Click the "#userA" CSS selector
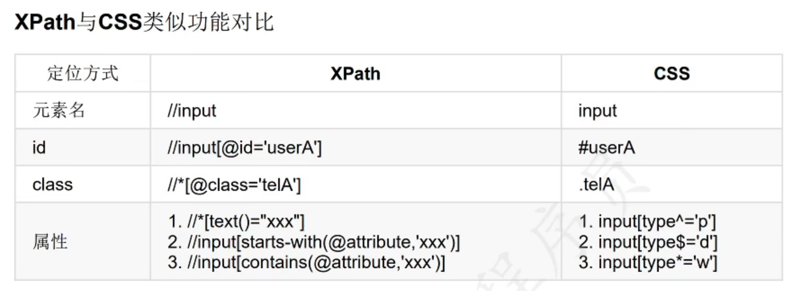The width and height of the screenshot is (804, 291). [x=606, y=148]
